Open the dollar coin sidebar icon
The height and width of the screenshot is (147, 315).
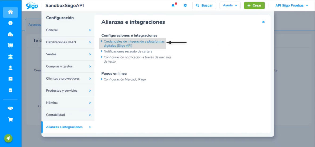(x=10, y=23)
